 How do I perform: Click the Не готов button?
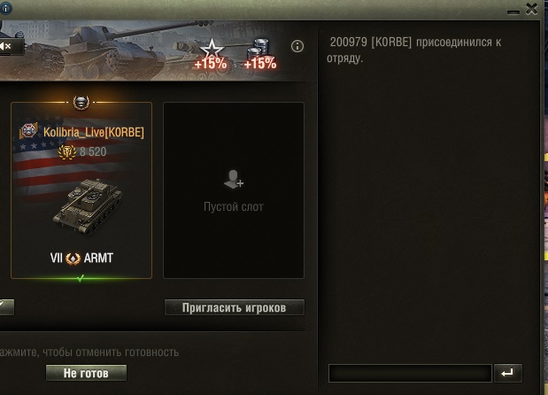pos(86,373)
